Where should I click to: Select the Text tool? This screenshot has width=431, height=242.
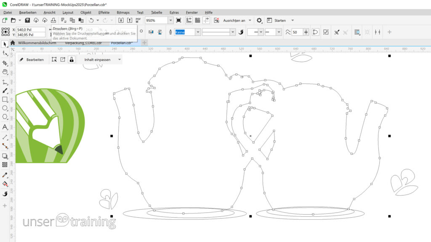coord(5,127)
